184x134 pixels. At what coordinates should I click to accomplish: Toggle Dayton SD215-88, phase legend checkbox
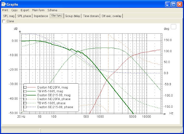(25, 107)
